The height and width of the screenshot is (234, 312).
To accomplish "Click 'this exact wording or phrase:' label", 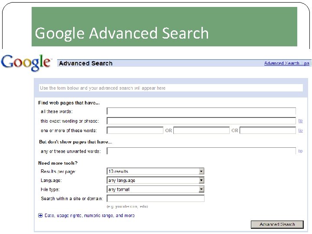I will [70, 121].
